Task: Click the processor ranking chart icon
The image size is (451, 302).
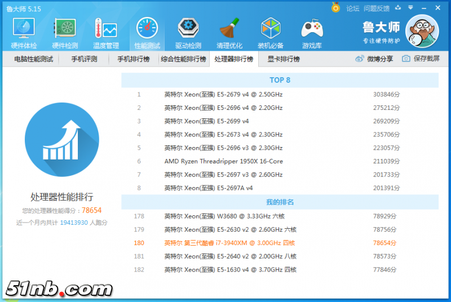Action: 62,140
